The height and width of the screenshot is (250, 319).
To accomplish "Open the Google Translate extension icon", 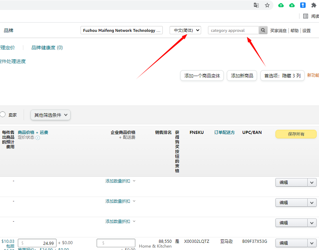I will tap(256, 5).
